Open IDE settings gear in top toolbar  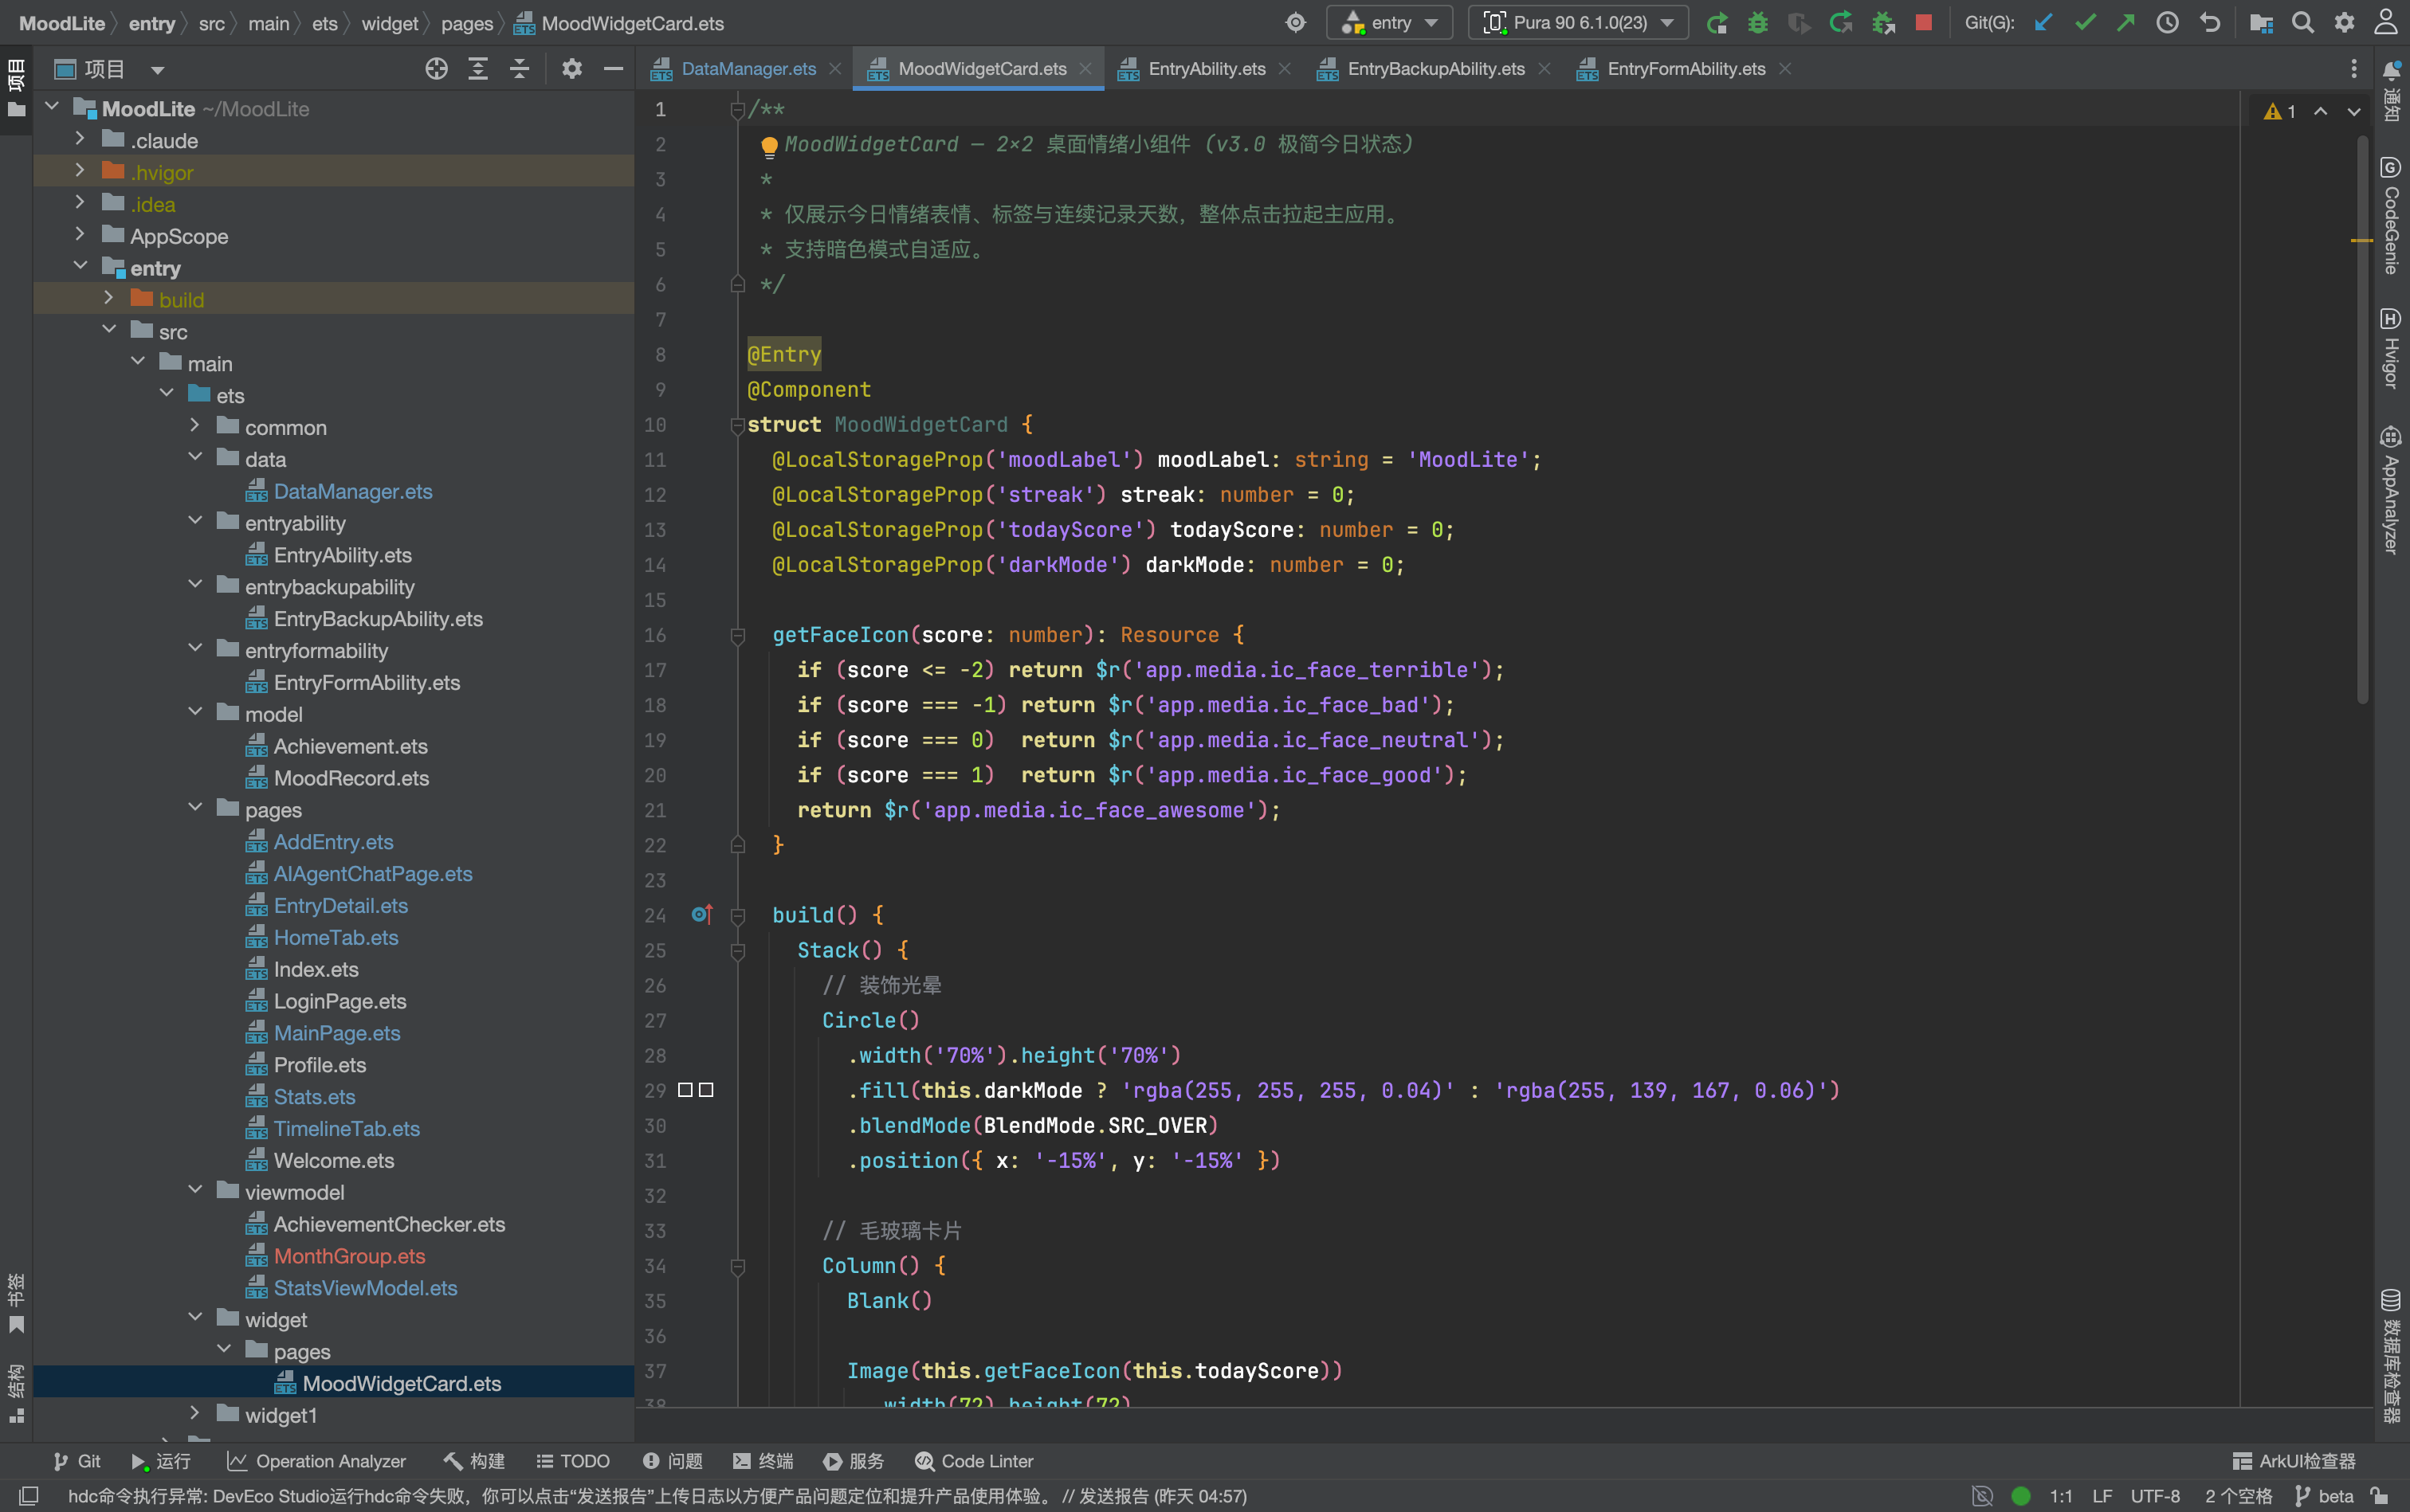[2344, 23]
